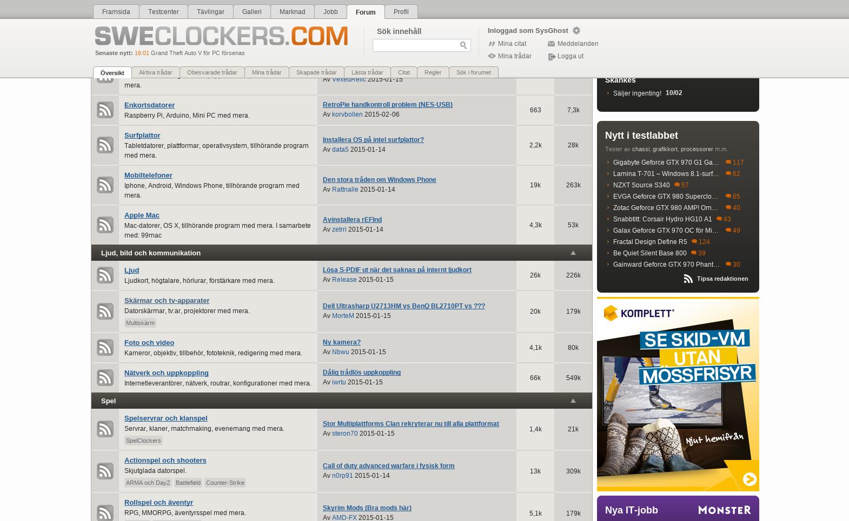Click the Tipsa redaktionen RSS icon

coord(688,279)
